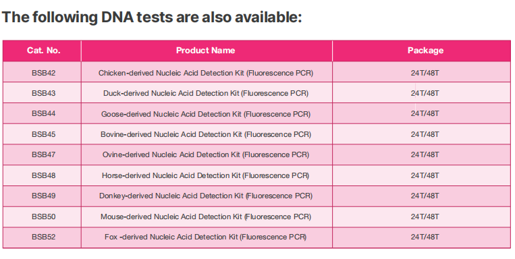Image resolution: width=515 pixels, height=259 pixels.
Task: Select catalog number BSB45
Action: tap(43, 134)
